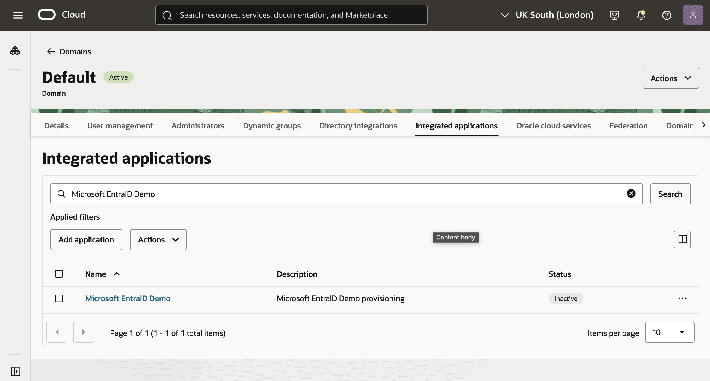Open the Microsoft EntraID Demo application link
Viewport: 710px width, 381px height.
128,298
